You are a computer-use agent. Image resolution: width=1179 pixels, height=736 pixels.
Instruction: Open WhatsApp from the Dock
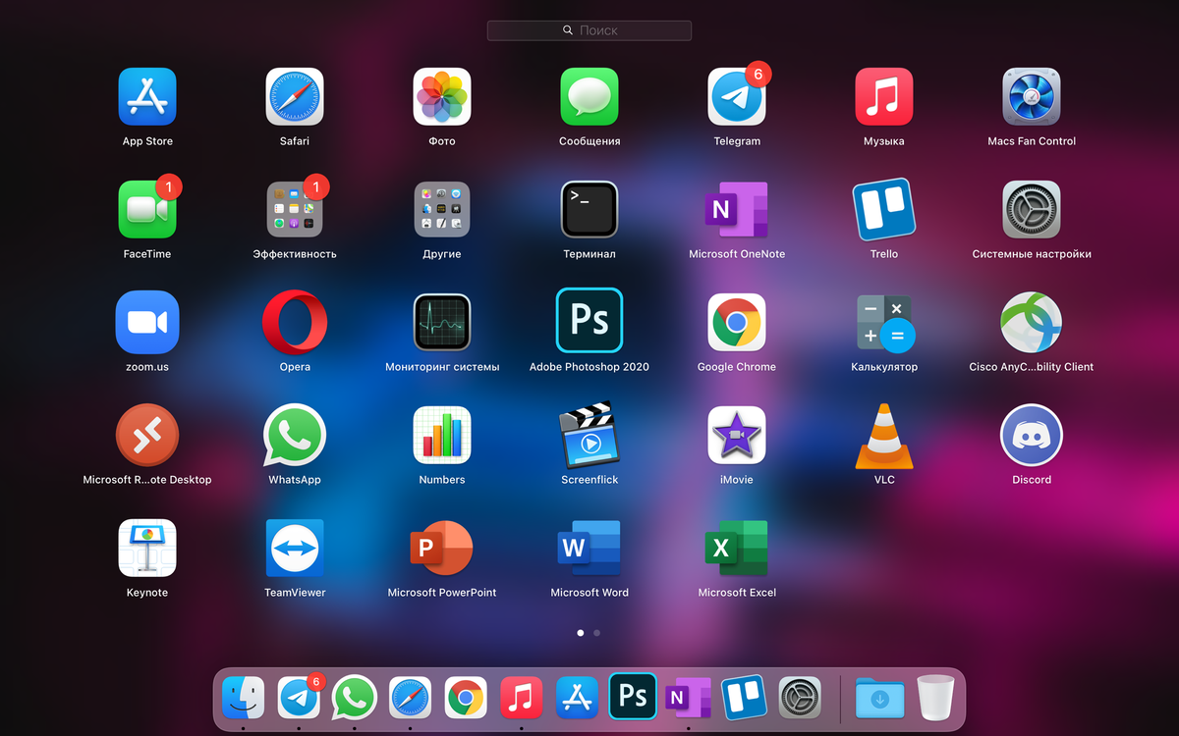[355, 698]
